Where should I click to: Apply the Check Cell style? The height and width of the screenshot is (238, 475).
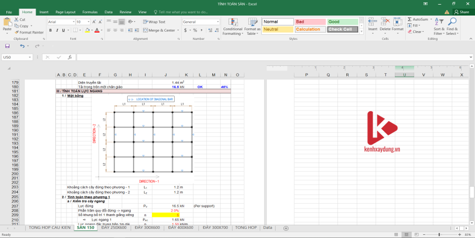[342, 29]
